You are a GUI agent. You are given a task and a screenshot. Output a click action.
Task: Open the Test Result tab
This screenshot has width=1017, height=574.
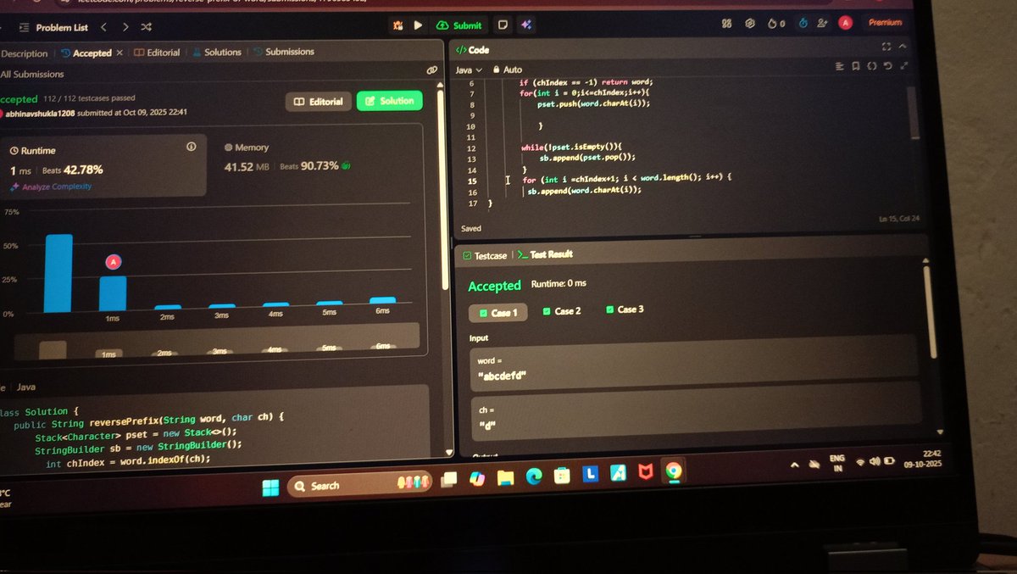[x=545, y=254]
